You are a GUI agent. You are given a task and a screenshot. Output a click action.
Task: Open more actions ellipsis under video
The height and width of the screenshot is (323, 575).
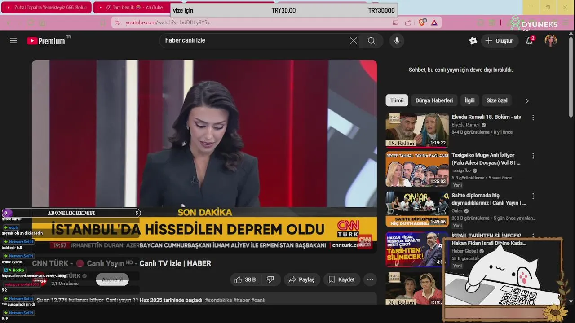(x=370, y=279)
